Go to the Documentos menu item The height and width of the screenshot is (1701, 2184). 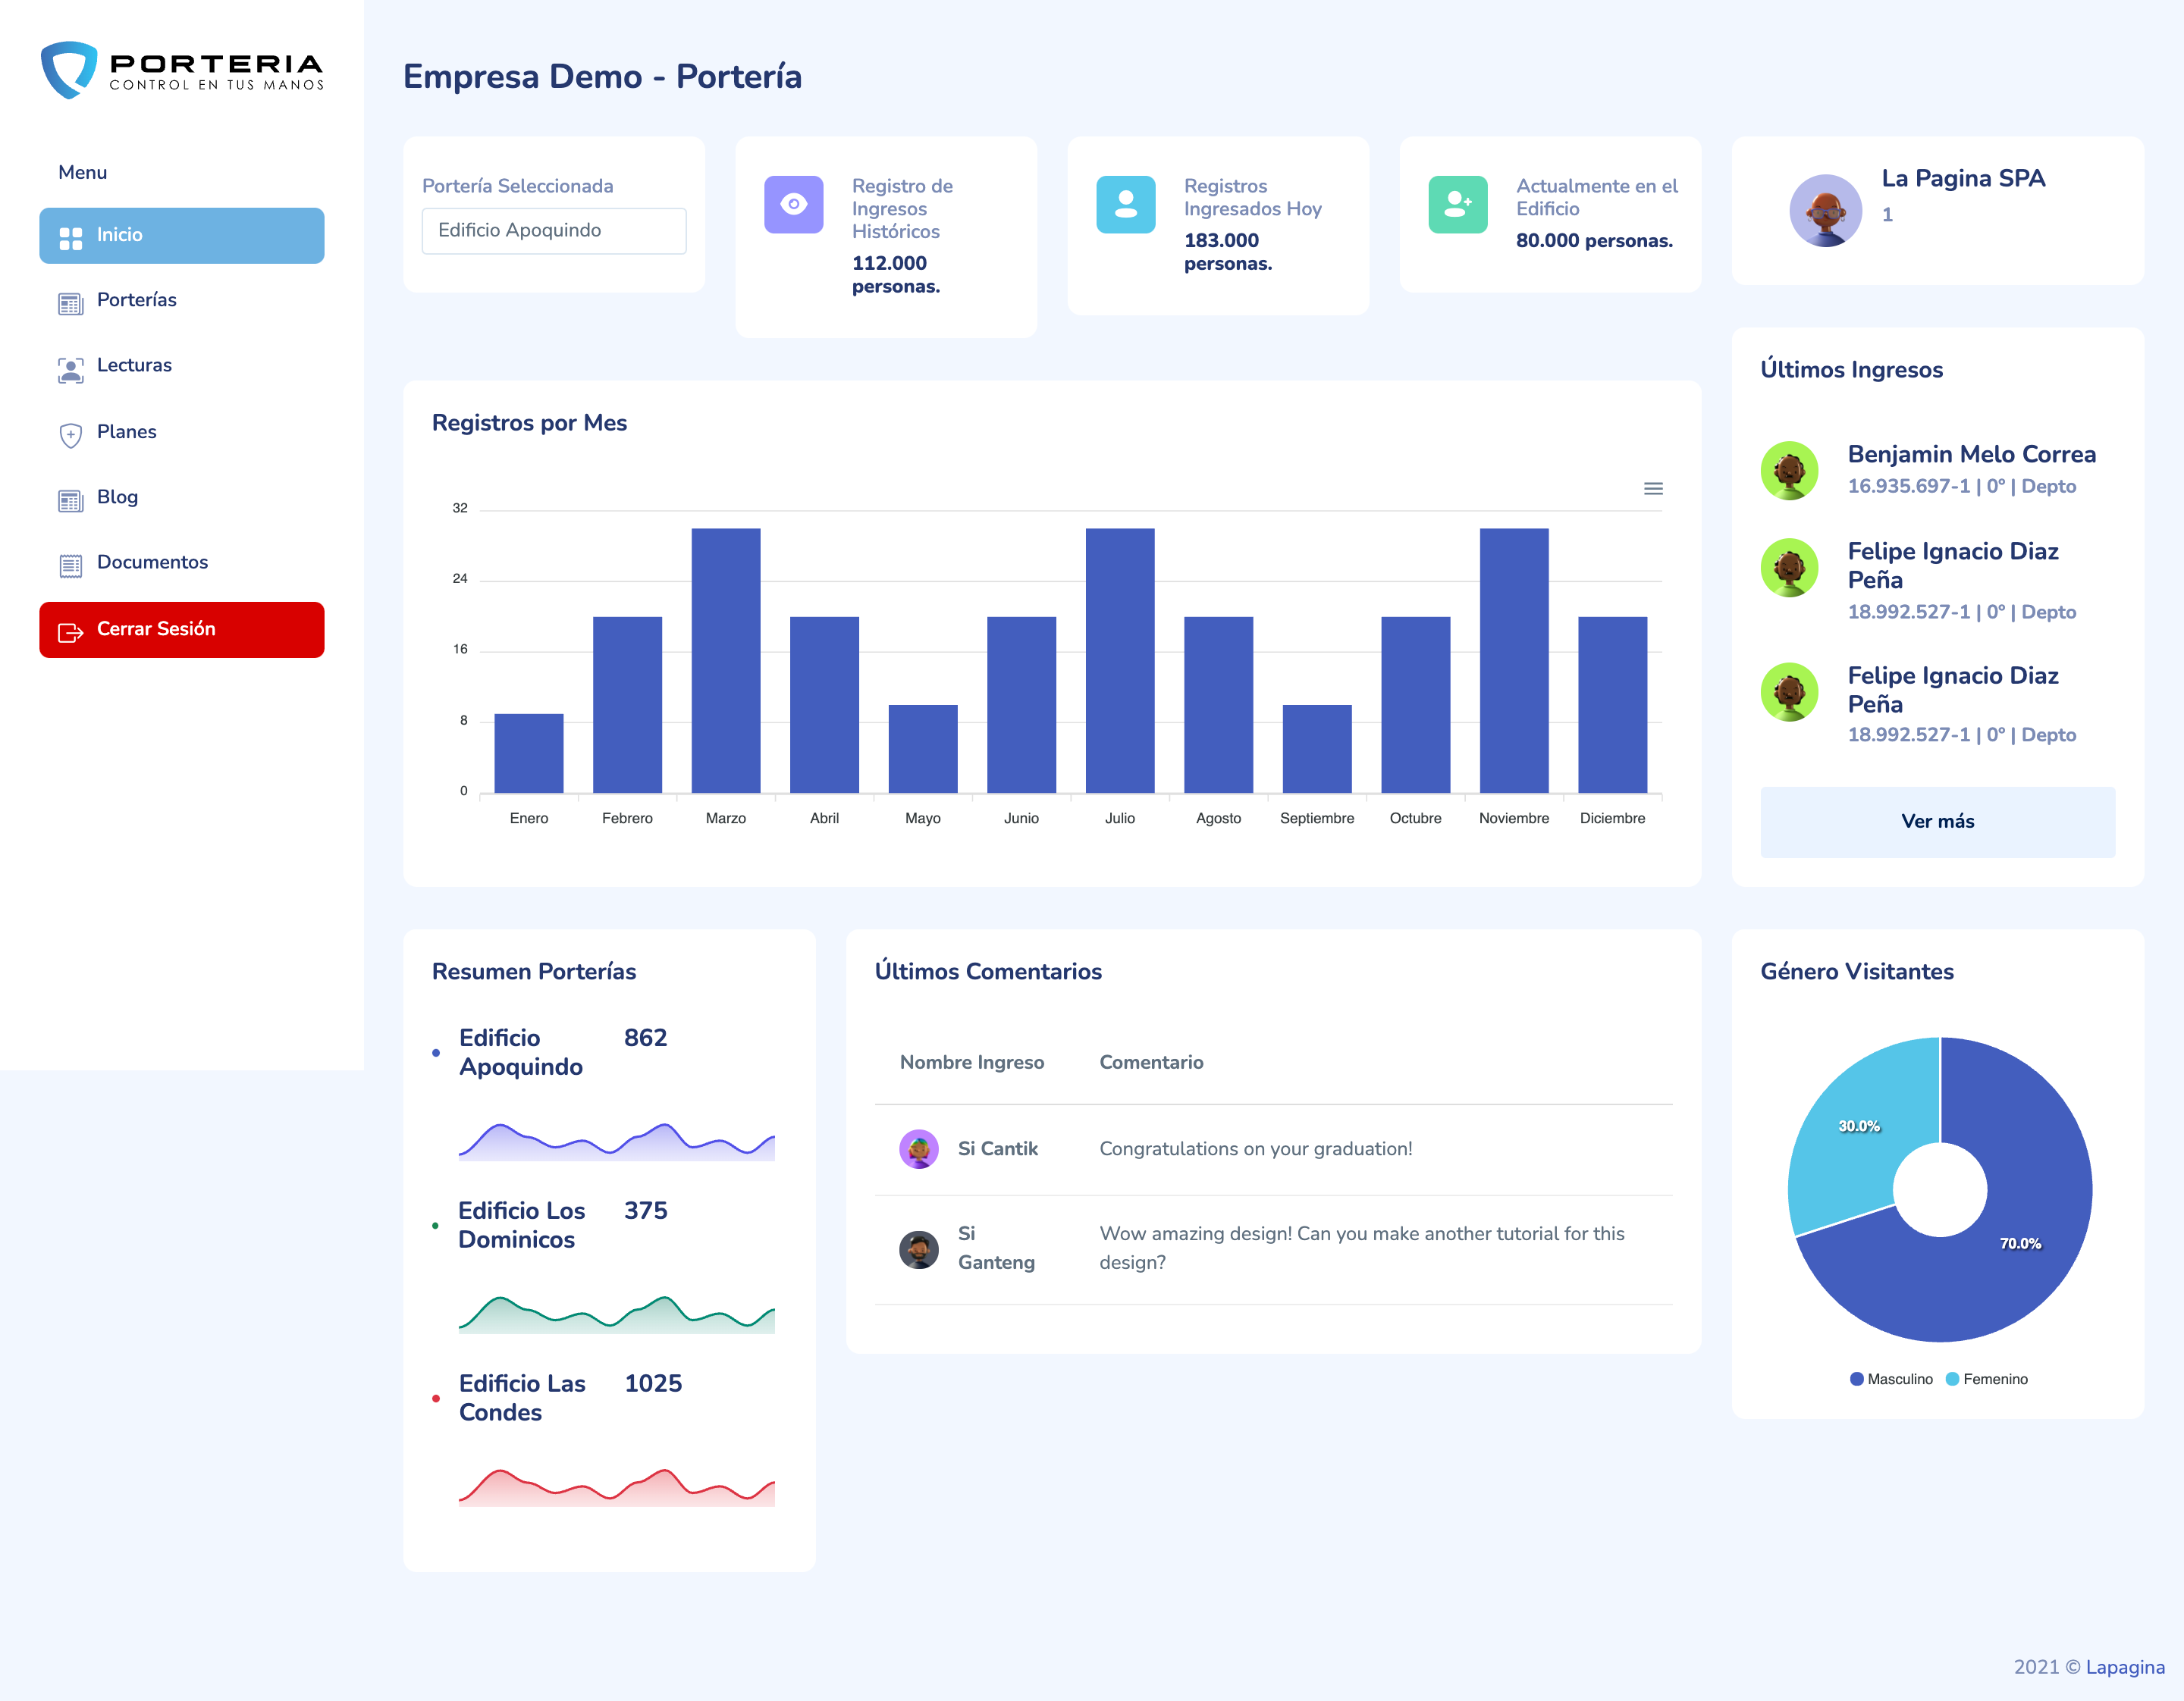pyautogui.click(x=152, y=562)
